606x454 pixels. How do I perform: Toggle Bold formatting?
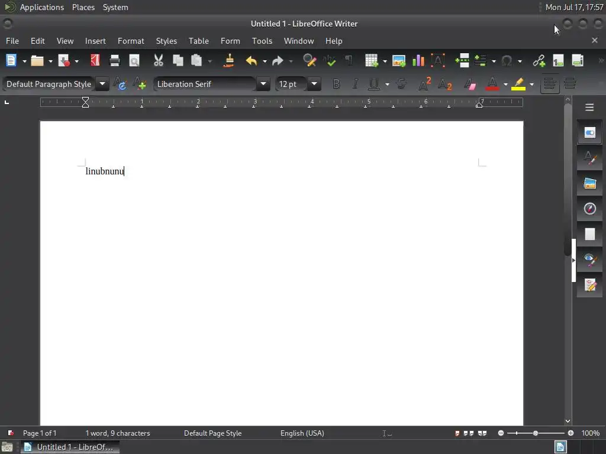coord(336,84)
